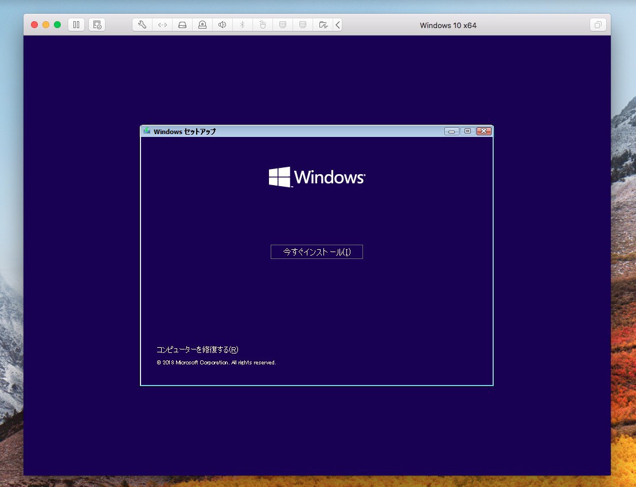Image resolution: width=636 pixels, height=487 pixels.
Task: Click the second greyed-out disk stack icon
Action: coord(303,25)
